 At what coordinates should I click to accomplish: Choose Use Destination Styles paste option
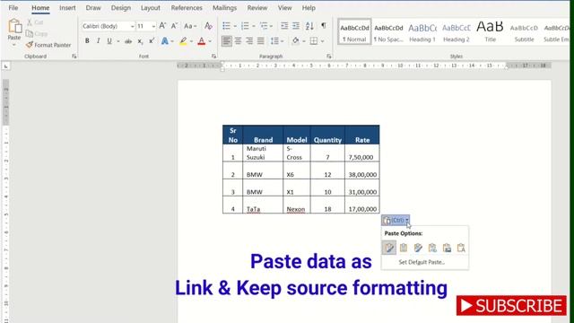click(404, 248)
